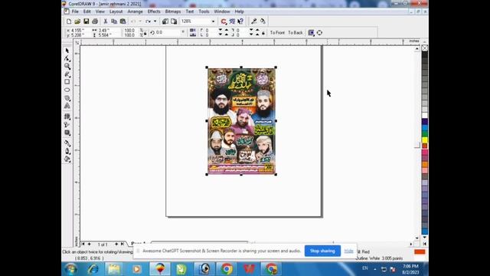The image size is (490, 276).
Task: Click the To Front button
Action: 277,32
